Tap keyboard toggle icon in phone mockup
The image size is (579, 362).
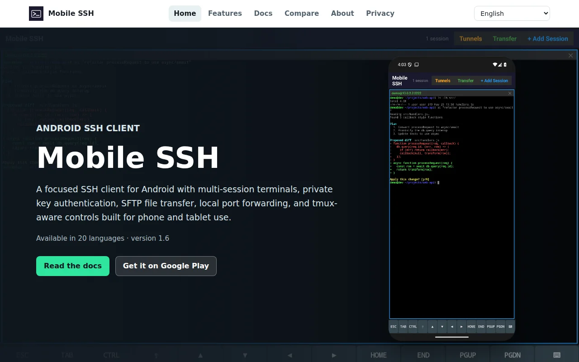pyautogui.click(x=510, y=327)
